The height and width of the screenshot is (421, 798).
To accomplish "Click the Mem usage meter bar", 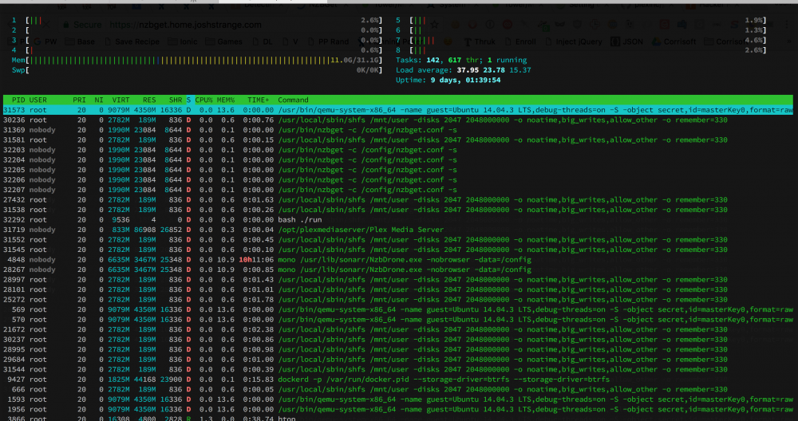I will (x=196, y=60).
